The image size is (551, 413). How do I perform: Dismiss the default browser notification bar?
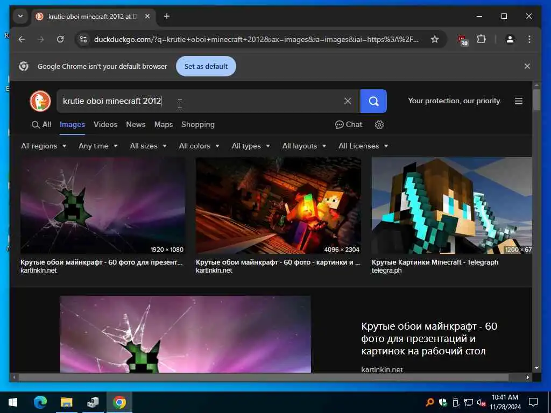tap(527, 66)
